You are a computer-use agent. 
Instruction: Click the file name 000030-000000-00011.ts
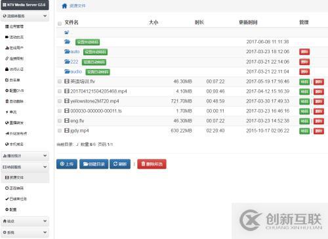(96, 111)
